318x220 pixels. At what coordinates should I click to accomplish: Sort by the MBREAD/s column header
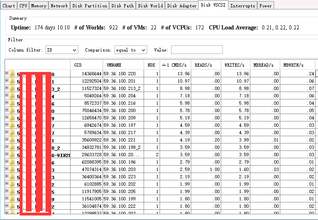click(265, 65)
